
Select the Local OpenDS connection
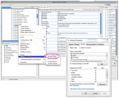point(9,54)
